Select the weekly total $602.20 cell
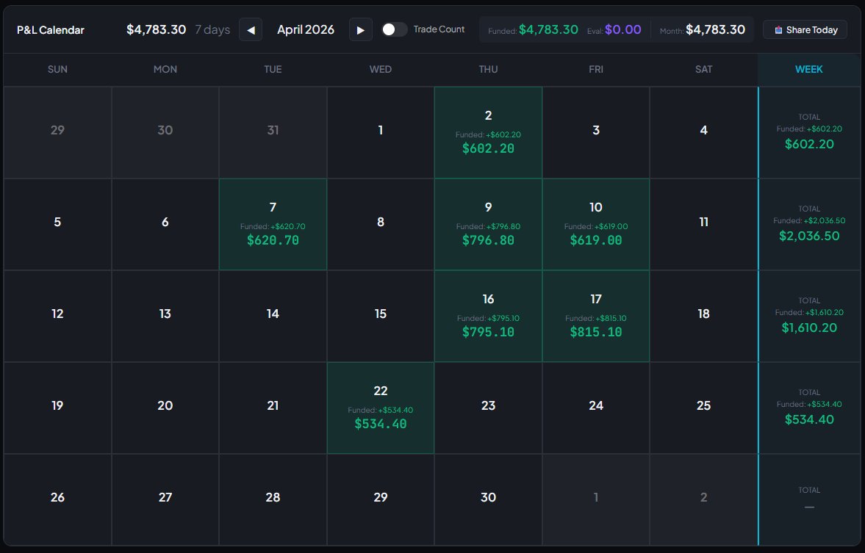This screenshot has width=865, height=553. point(809,132)
